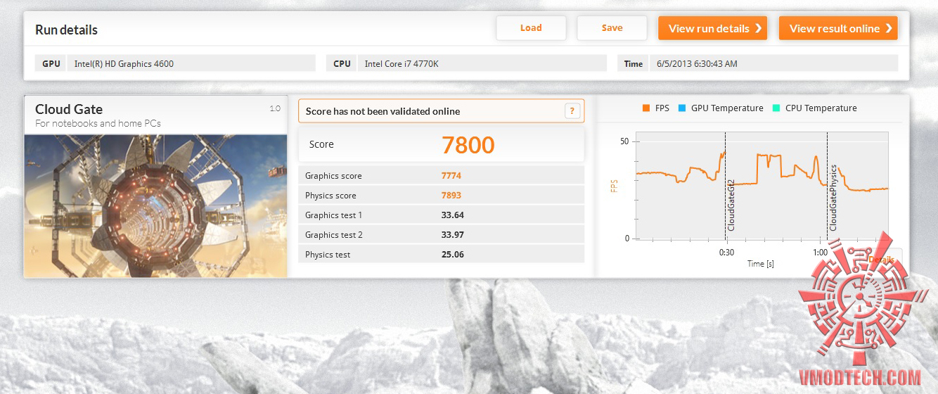Click the Physics score label

tap(330, 196)
